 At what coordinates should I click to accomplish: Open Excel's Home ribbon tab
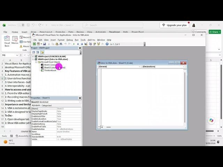pyautogui.click(x=15, y=32)
